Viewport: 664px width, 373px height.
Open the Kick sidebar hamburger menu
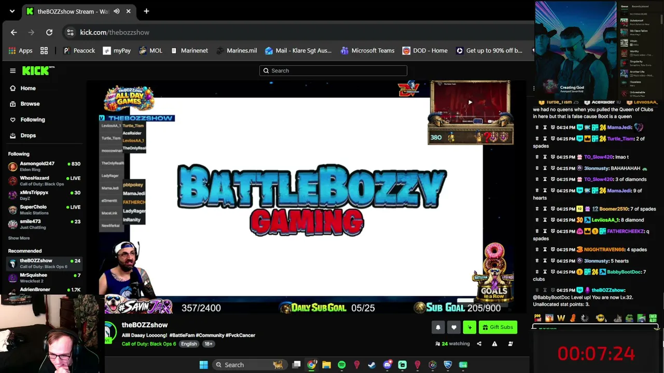13,70
